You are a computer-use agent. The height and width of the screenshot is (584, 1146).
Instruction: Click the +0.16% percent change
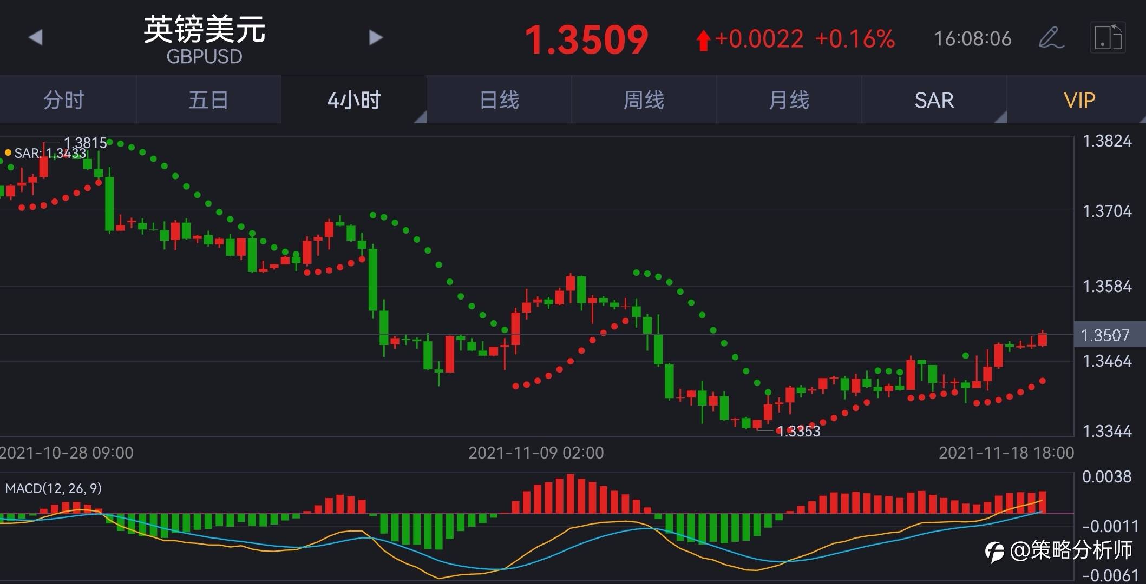coord(855,39)
